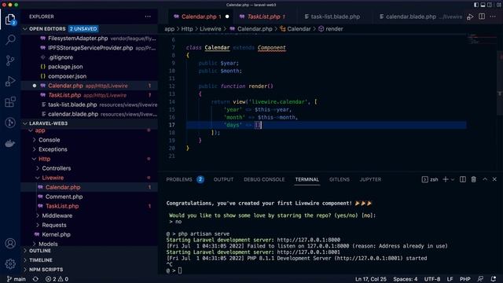503x283 pixels.
Task: Click Ln 17, Col 25 cursor position
Action: click(370, 279)
